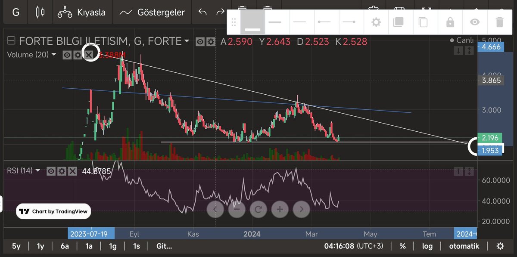The image size is (517, 257).
Task: Expand the Volume (20) dropdown
Action: tap(53, 55)
